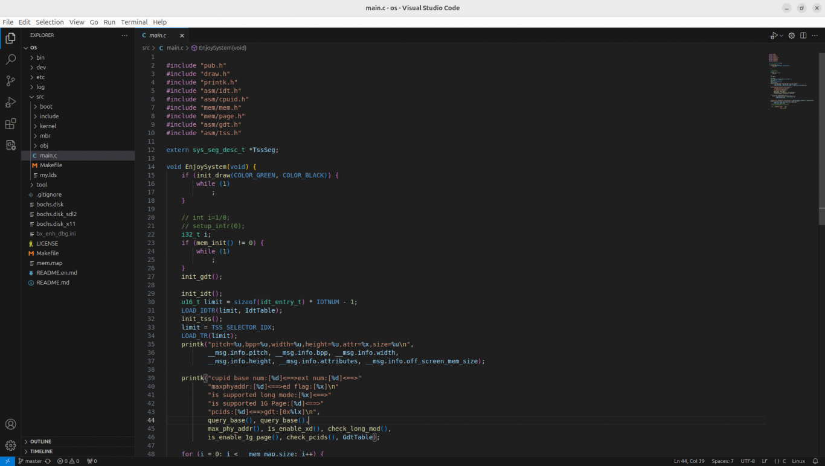825x466 pixels.
Task: Change encoding via UTF-8 status item
Action: [748, 461]
